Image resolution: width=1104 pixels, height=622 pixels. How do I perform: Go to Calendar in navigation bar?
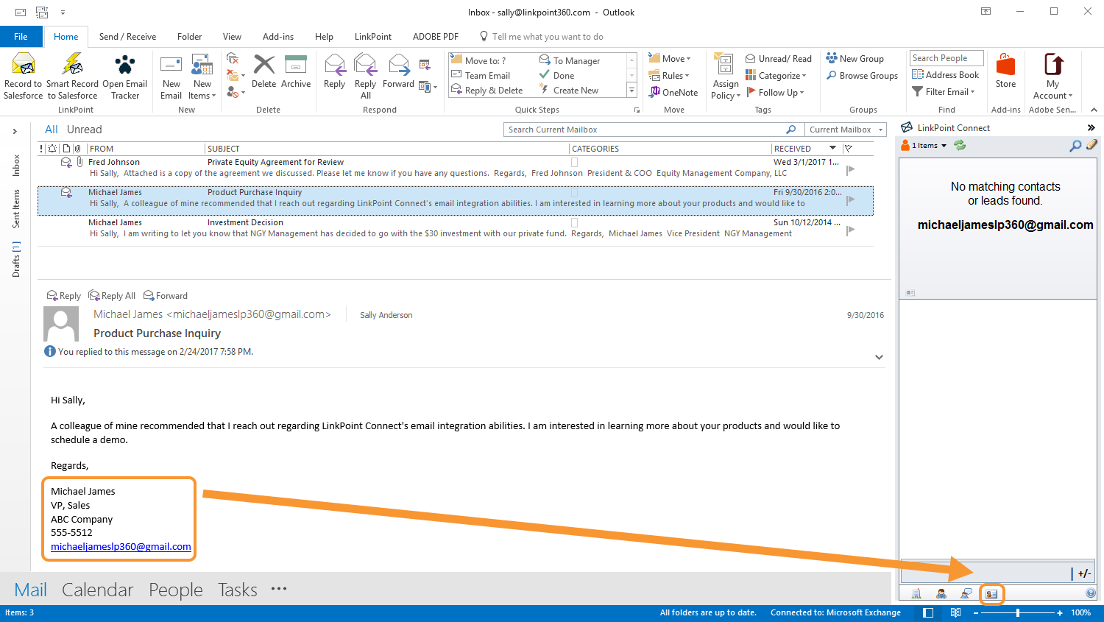pos(98,590)
